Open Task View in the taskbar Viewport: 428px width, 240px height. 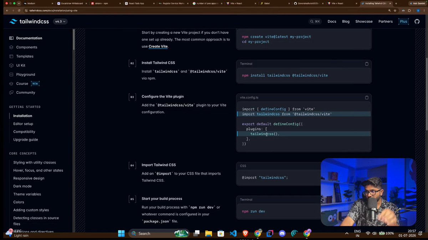coord(196,233)
